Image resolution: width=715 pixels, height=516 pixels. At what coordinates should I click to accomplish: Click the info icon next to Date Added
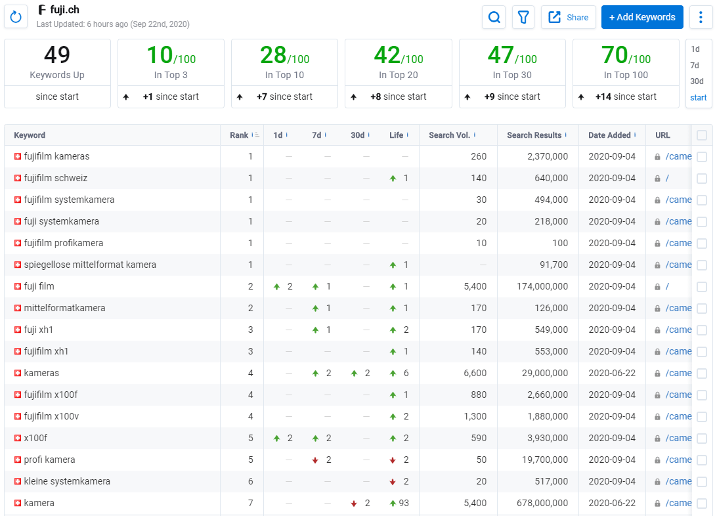(x=635, y=135)
